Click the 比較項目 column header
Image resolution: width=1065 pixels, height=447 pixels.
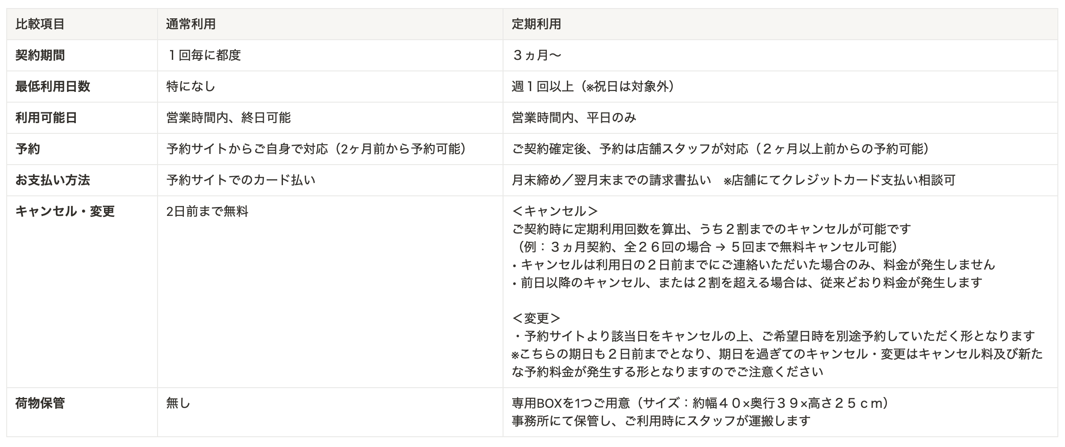click(x=40, y=24)
